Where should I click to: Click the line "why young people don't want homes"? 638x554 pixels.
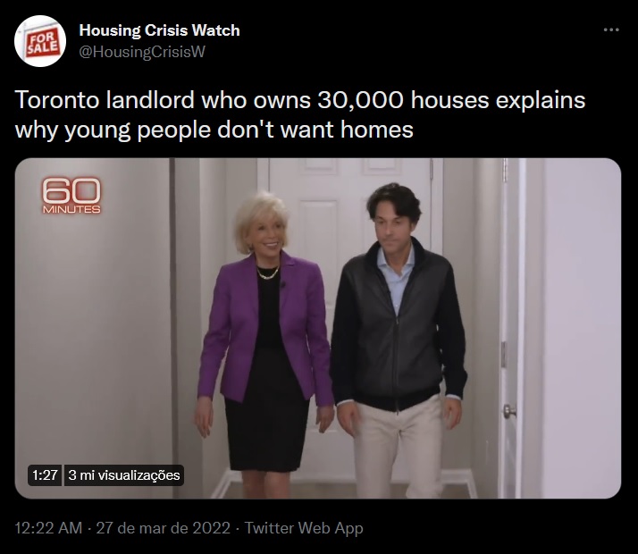(x=214, y=130)
